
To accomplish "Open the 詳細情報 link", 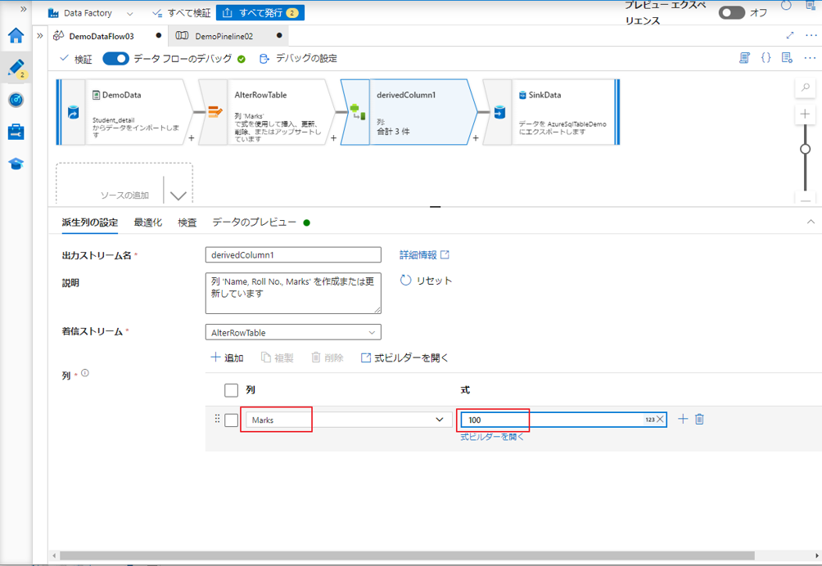I will pyautogui.click(x=424, y=255).
